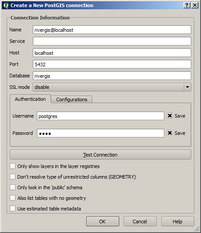Select the SSL mode combo box showing disable
This screenshot has height=233, width=201.
pos(112,87)
